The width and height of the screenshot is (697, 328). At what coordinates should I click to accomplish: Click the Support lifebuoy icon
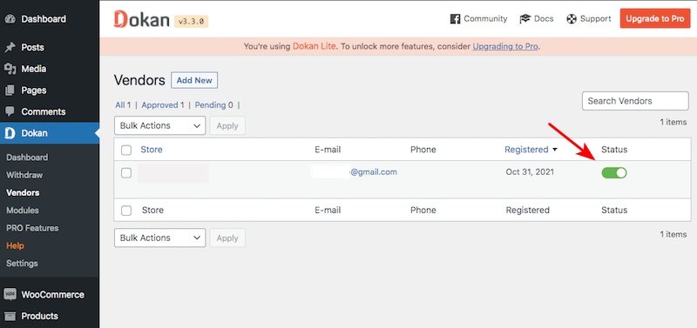click(x=572, y=19)
